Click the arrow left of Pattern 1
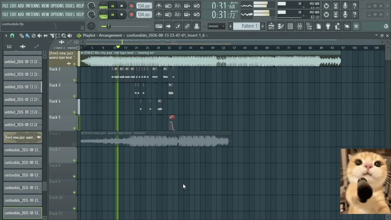This screenshot has height=220, width=391. click(x=231, y=26)
